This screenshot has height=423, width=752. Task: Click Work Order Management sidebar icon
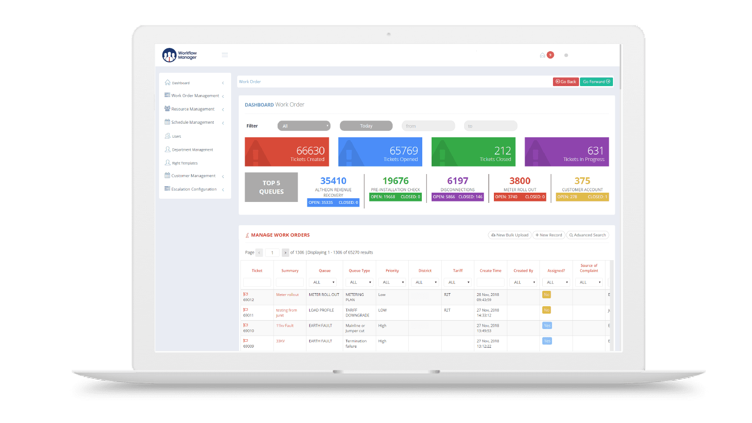click(167, 95)
